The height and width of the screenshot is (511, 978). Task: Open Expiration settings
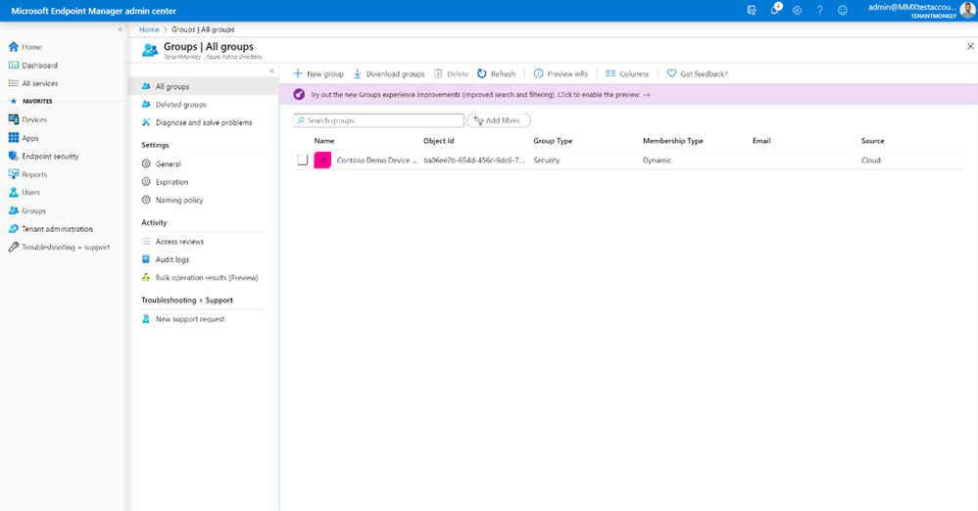(x=165, y=181)
